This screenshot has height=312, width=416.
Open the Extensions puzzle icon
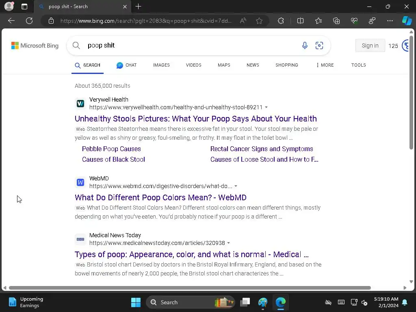[281, 21]
